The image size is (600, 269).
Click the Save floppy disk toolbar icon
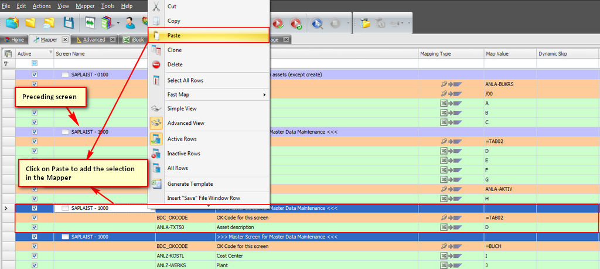click(x=68, y=23)
